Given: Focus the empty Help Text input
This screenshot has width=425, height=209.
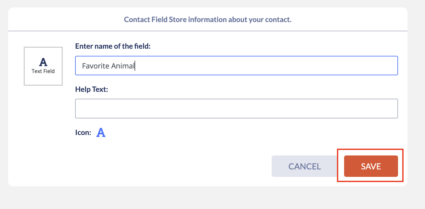Looking at the screenshot, I should (237, 108).
